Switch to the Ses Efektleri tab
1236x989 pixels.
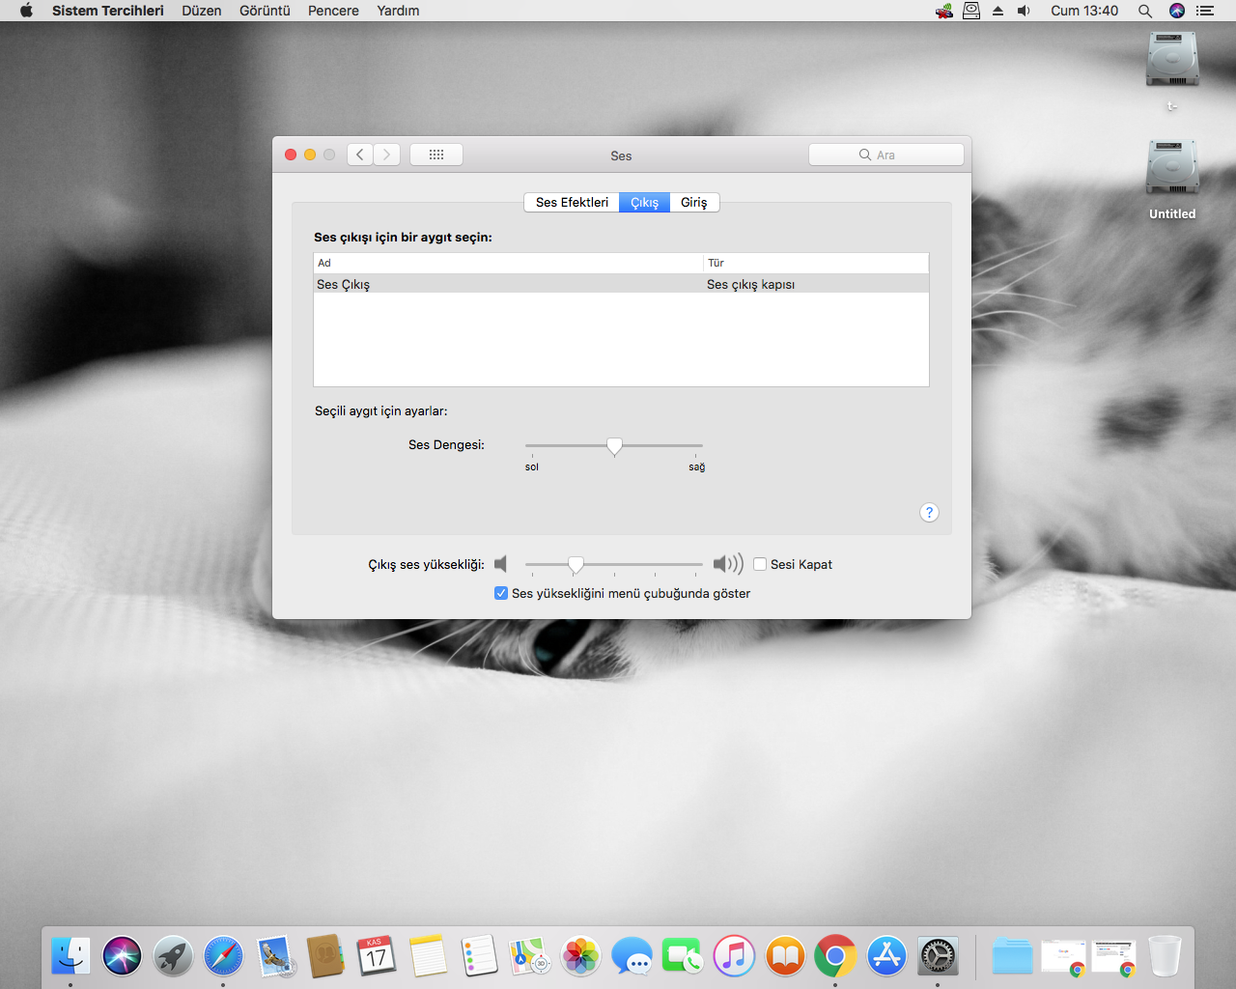point(572,202)
